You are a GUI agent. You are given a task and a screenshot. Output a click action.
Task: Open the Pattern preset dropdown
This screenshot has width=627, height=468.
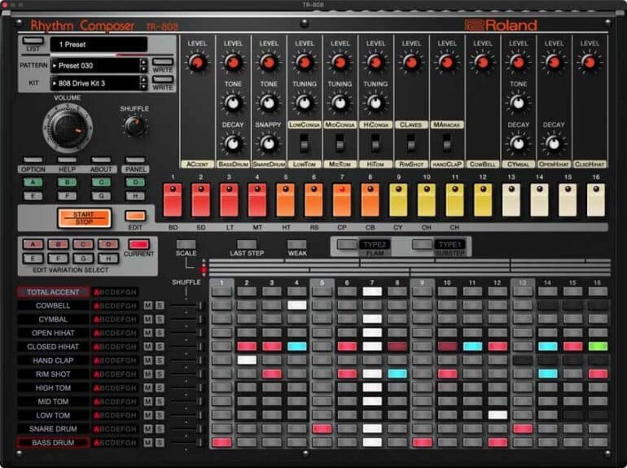(94, 64)
